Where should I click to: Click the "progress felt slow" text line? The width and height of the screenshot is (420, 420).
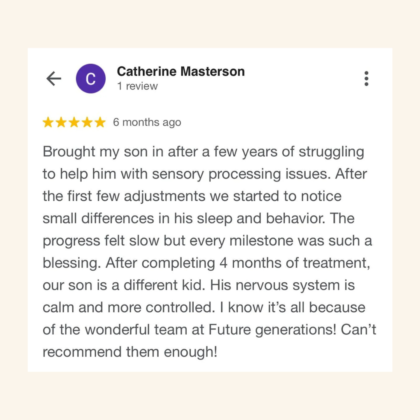coord(207,241)
